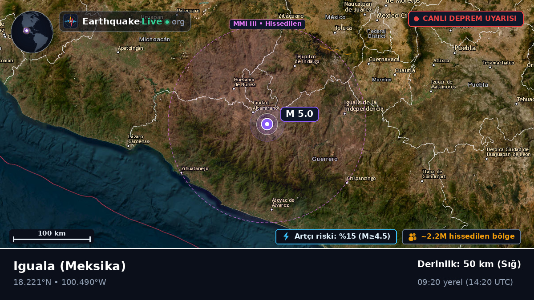This screenshot has width=534, height=300.
Task: Select the Iguala (Meksika) location title
Action: [70, 266]
